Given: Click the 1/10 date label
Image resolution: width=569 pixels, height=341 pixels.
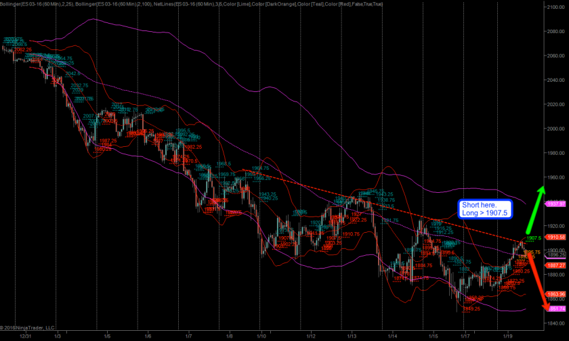Looking at the screenshot, I should click(261, 336).
